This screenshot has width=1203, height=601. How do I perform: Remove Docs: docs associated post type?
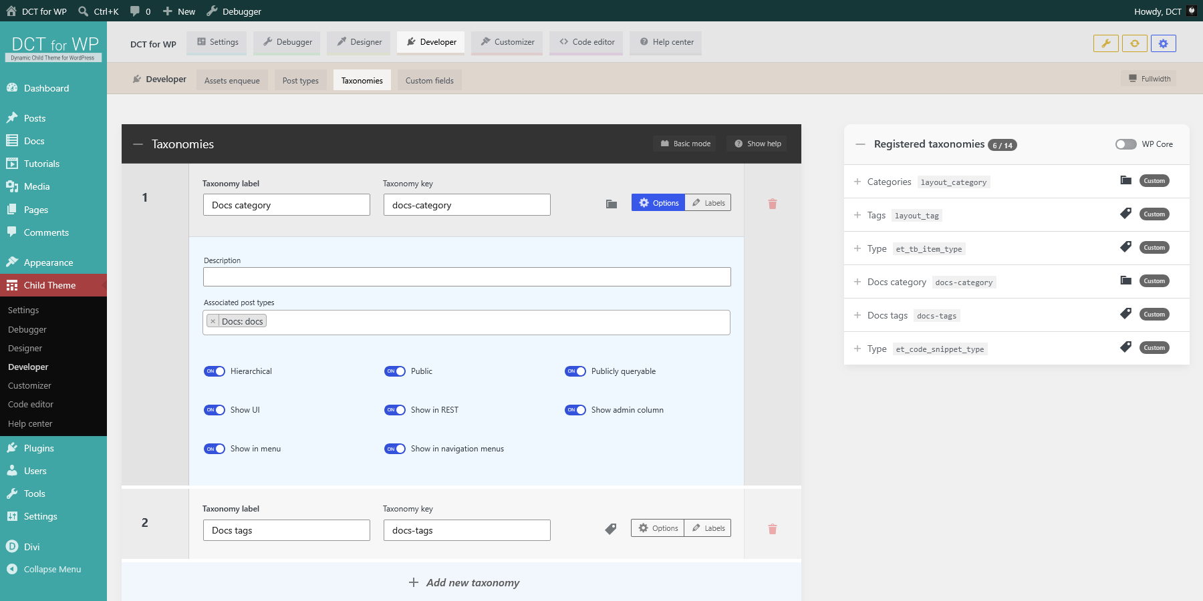point(213,321)
